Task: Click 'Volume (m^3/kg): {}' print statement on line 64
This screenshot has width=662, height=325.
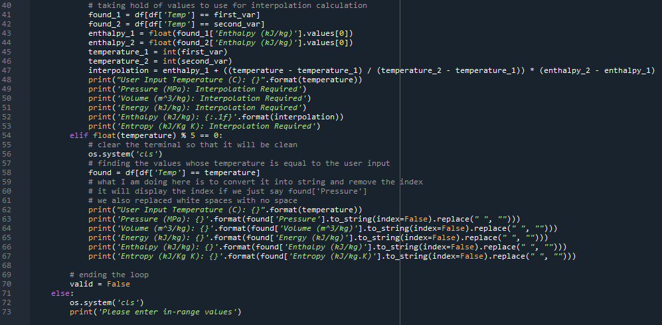Action: [323, 228]
